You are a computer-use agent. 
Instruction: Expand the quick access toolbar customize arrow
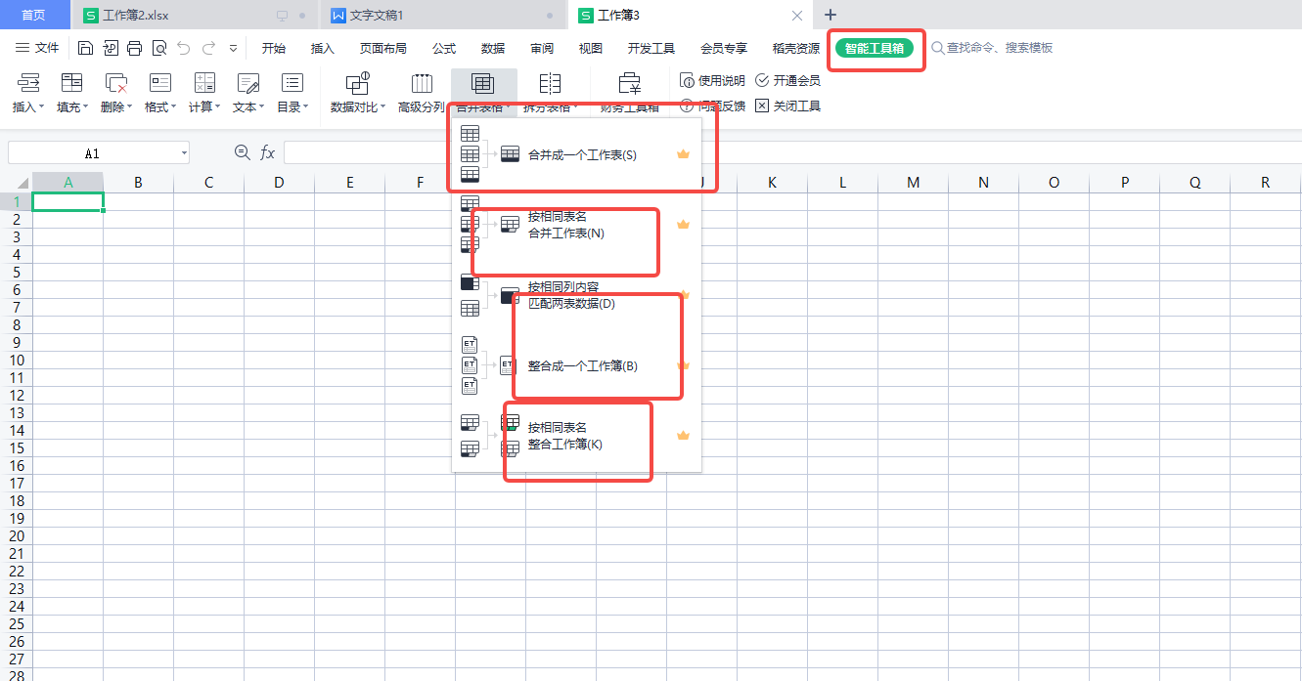coord(233,48)
